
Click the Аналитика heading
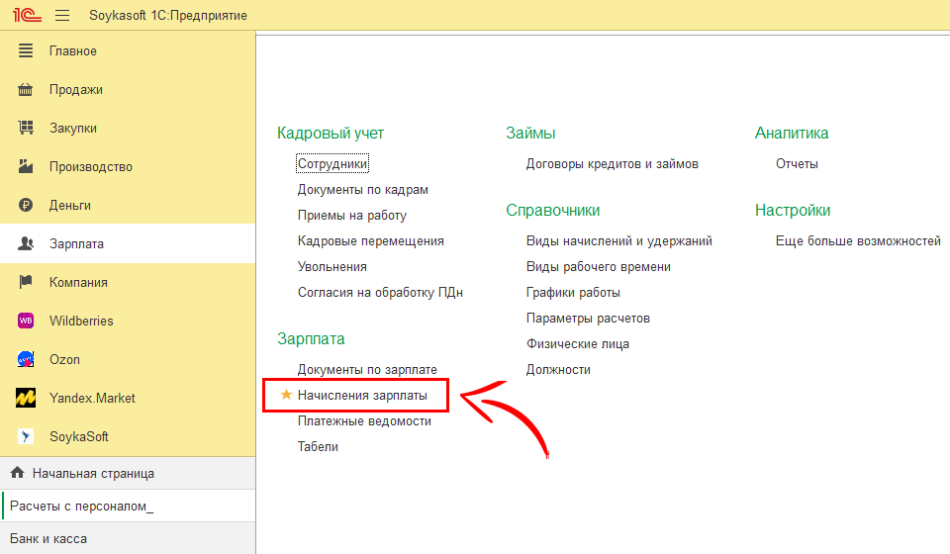792,133
